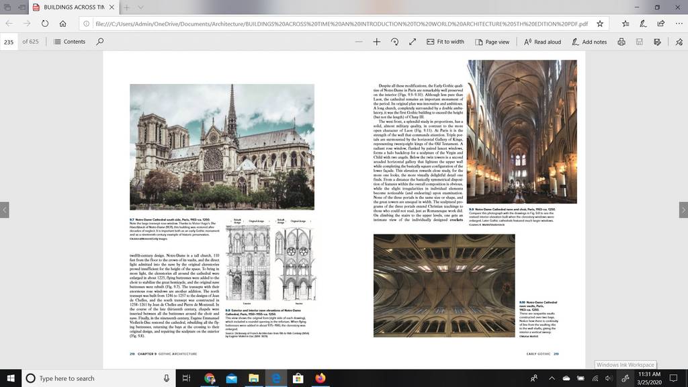The width and height of the screenshot is (688, 387).
Task: Pin the PDF toolbar
Action: tap(679, 42)
